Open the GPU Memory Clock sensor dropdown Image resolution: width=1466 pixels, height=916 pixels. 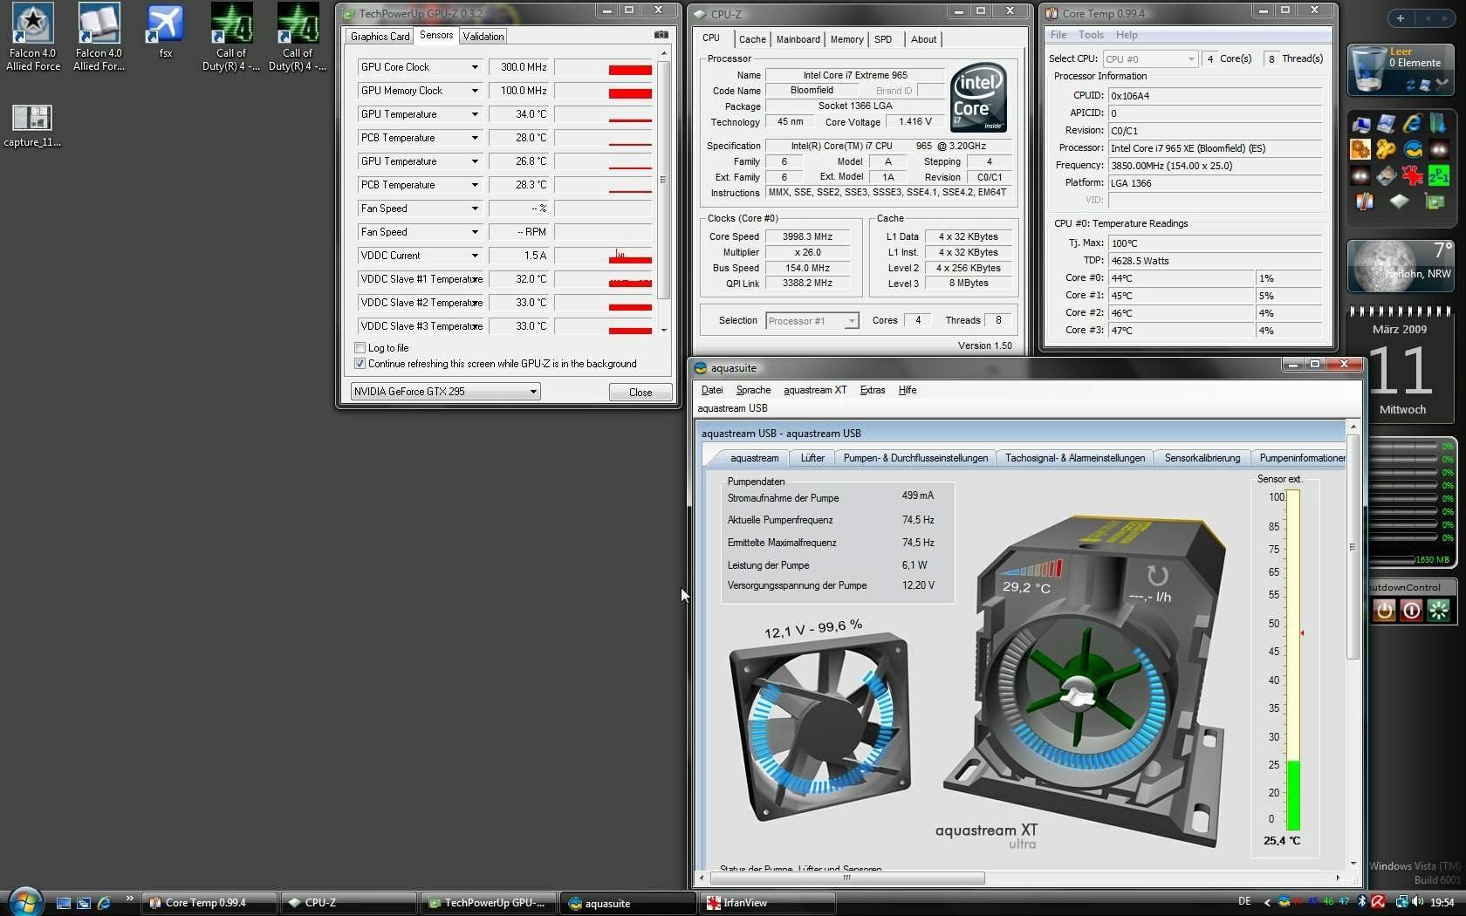475,91
